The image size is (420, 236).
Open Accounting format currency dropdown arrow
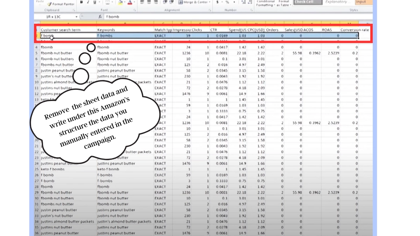pos(222,2)
